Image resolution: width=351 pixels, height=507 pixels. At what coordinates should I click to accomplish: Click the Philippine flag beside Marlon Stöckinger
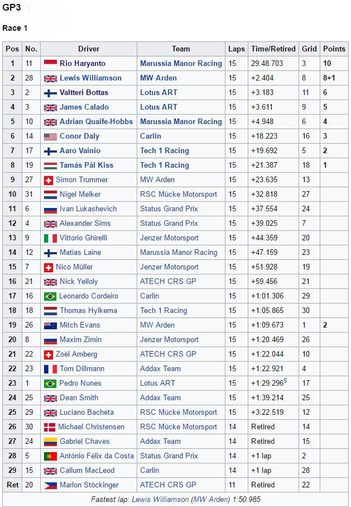coord(50,485)
